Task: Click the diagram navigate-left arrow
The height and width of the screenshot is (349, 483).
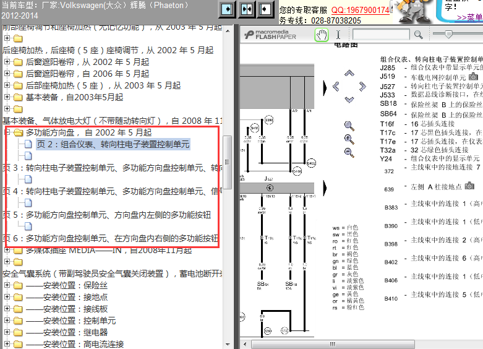Action: coord(336,87)
